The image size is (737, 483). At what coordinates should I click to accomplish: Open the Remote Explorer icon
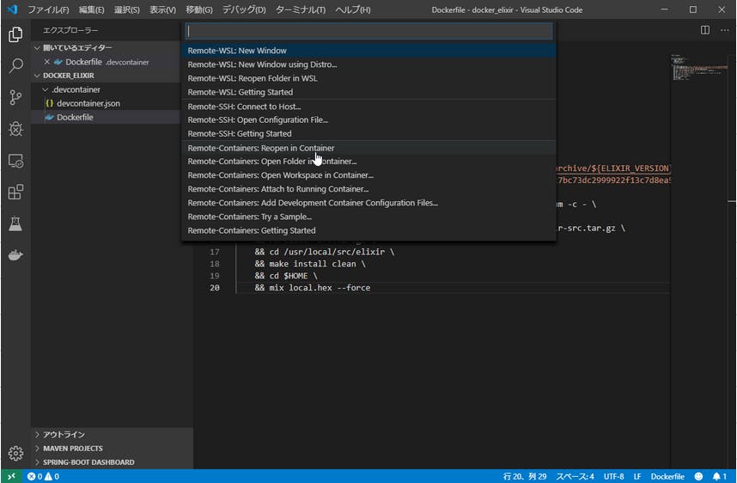click(x=15, y=161)
